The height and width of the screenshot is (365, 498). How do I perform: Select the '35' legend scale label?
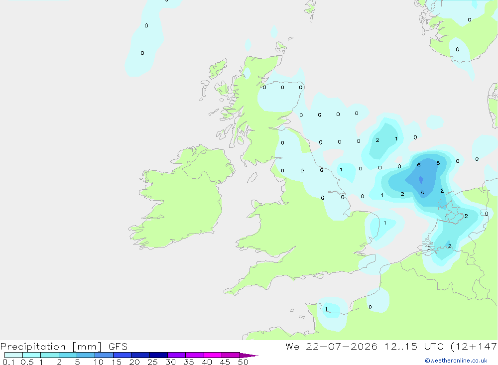tap(189, 362)
